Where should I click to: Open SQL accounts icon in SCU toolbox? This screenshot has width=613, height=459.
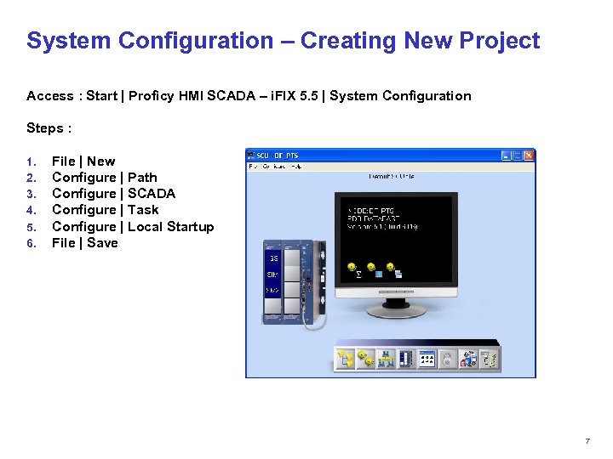click(468, 359)
